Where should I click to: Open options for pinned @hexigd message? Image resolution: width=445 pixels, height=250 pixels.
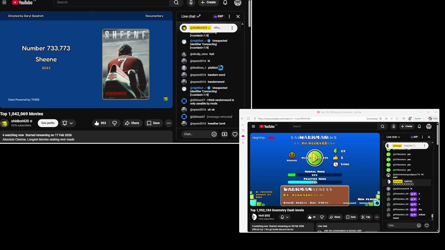424,146
